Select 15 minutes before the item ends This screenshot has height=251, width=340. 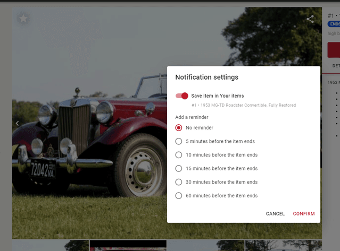(179, 168)
